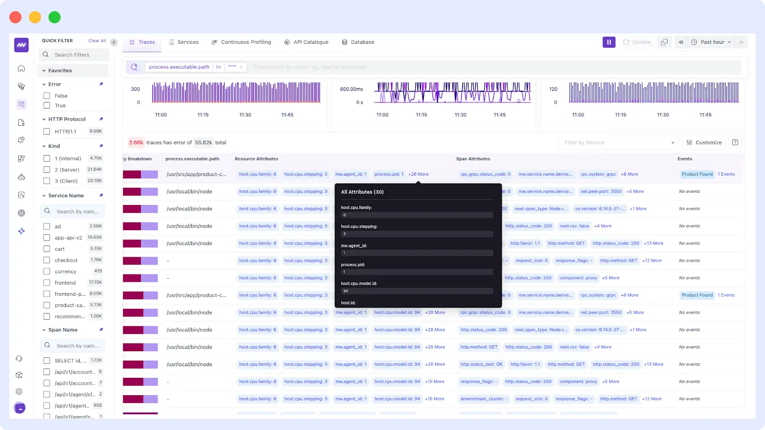Collapse the Span Name filter group
Screen dimensions: 765x430
(x=44, y=330)
